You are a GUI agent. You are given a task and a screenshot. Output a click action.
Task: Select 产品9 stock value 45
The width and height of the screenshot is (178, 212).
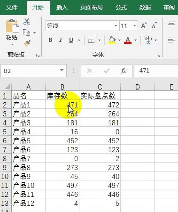62,177
